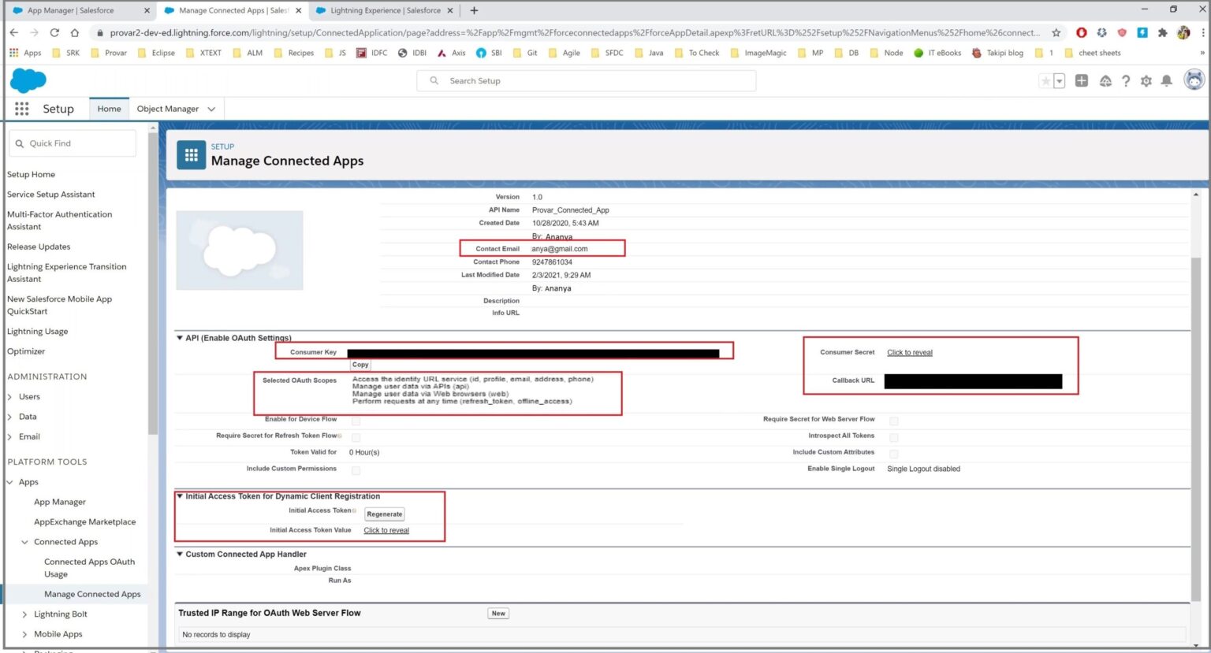Screen dimensions: 1211x653
Task: Select the Home tab in Setup
Action: click(x=108, y=108)
